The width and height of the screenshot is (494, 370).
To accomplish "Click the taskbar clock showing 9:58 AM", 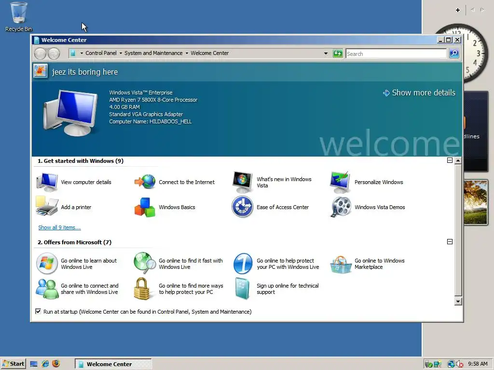I will 478,364.
